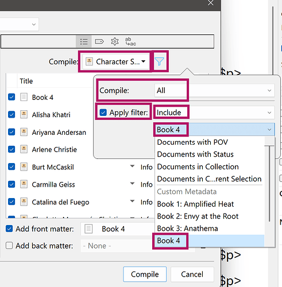Click the filter dropdown list scrollbar
The image size is (282, 287).
269,184
